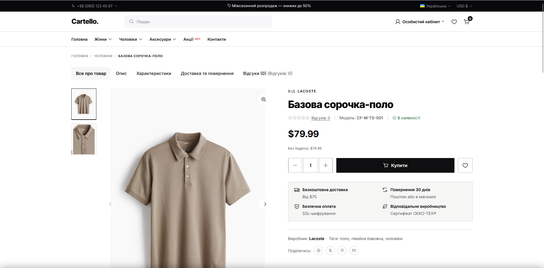
Task: Click the Купити button
Action: [395, 165]
